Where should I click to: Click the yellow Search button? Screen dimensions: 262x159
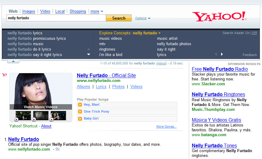[119, 18]
